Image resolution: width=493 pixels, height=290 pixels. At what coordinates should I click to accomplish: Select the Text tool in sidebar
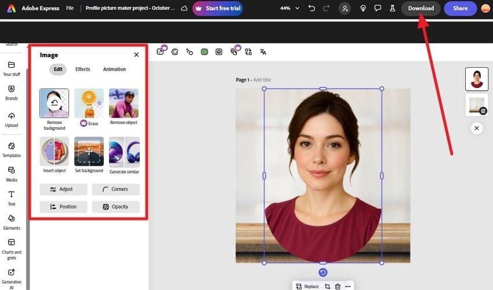point(12,199)
